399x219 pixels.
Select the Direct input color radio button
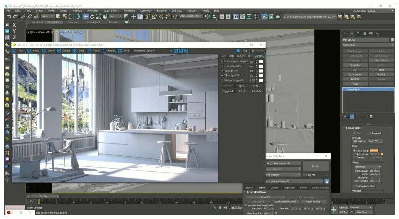click(x=354, y=151)
